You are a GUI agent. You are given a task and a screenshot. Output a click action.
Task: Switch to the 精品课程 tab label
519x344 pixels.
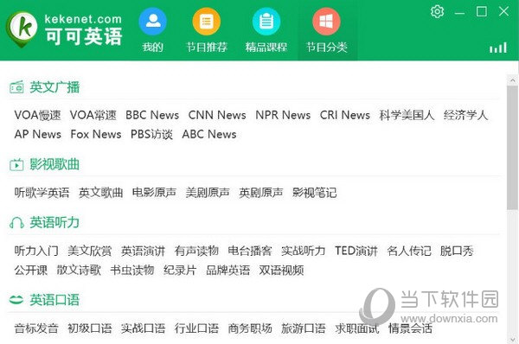pos(266,47)
